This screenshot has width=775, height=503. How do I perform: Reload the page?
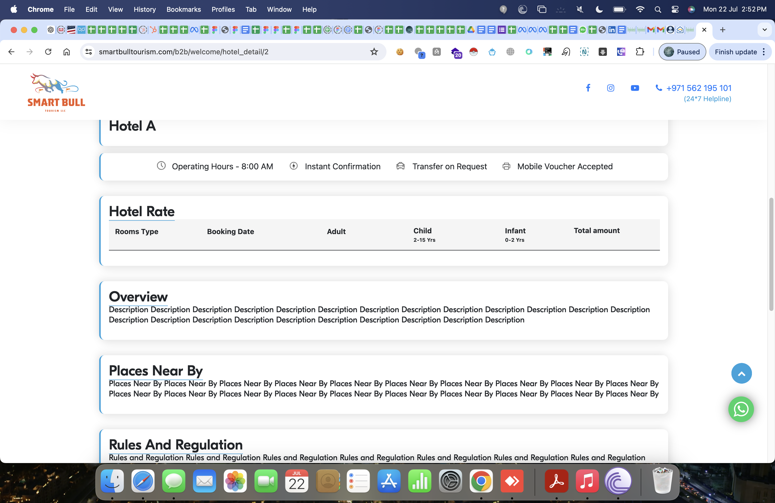(48, 52)
